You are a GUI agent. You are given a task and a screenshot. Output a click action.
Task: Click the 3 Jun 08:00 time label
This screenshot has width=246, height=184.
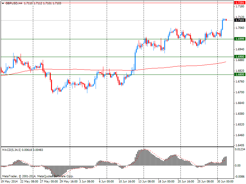pyautogui.click(x=87, y=182)
